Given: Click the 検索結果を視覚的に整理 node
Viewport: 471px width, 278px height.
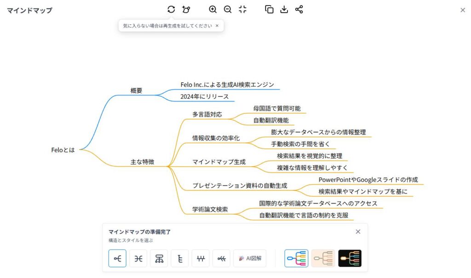Looking at the screenshot, I should click(310, 156).
